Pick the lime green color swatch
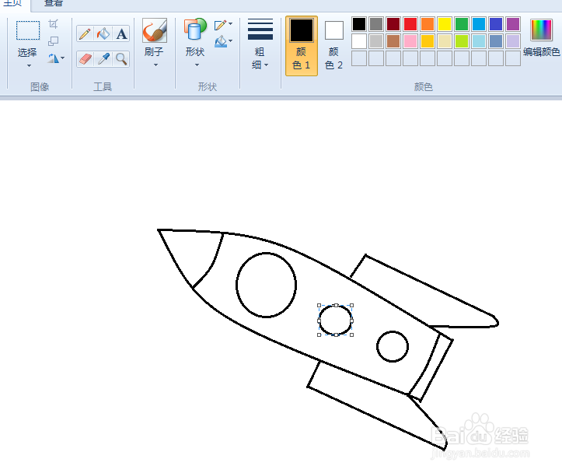This screenshot has height=473, width=562. click(x=462, y=41)
